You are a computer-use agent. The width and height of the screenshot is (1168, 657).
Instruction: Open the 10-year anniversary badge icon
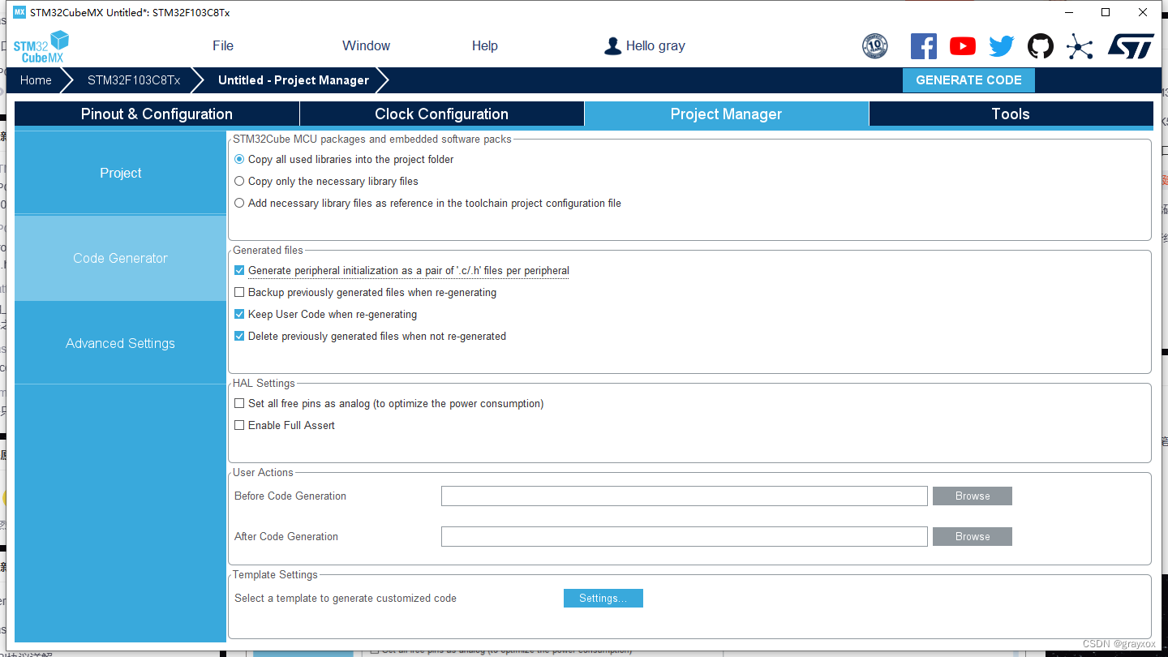pos(874,46)
